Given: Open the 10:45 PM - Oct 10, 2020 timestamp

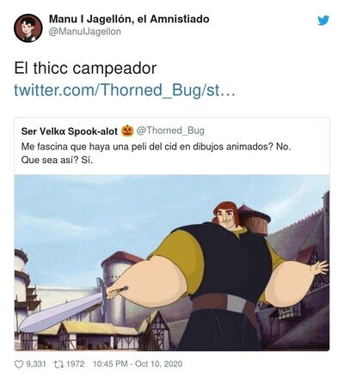Looking at the screenshot, I should click(x=138, y=364).
